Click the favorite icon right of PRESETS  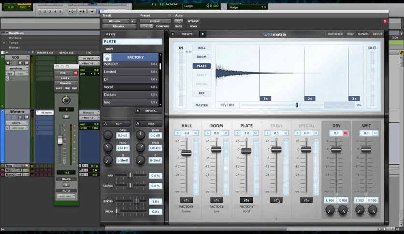(x=202, y=34)
